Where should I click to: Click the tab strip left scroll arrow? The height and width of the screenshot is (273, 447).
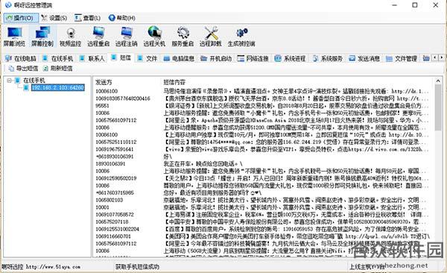[435, 57]
